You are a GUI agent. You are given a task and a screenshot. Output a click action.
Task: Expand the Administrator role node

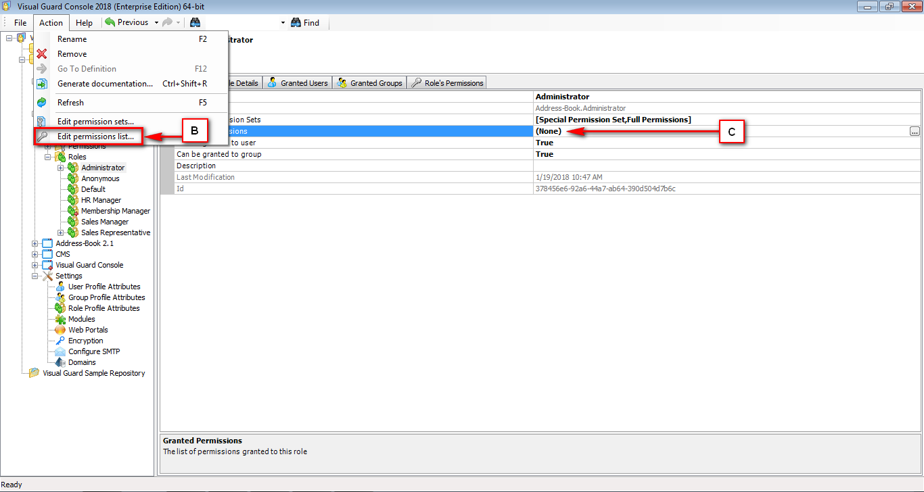[x=60, y=167]
